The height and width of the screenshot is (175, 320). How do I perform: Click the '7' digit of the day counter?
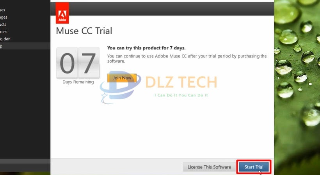89,63
